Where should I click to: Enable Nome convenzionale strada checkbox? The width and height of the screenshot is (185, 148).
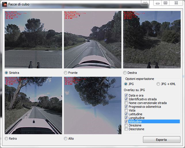pos(126,103)
